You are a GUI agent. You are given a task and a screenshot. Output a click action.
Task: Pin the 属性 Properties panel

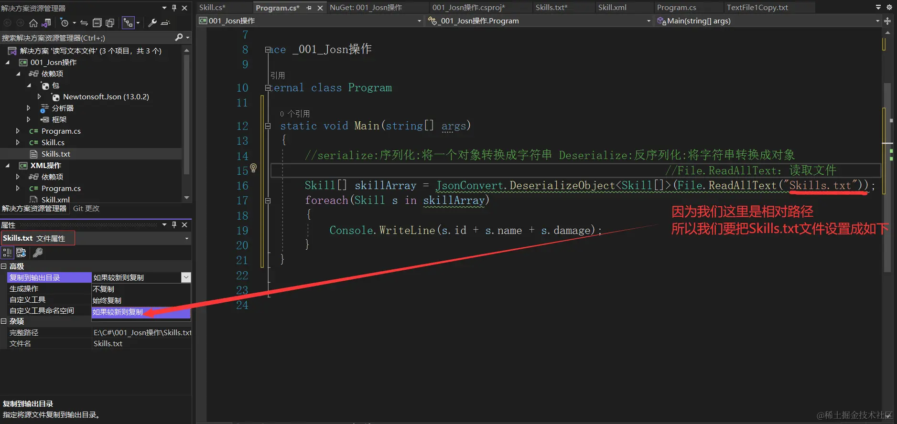[174, 224]
